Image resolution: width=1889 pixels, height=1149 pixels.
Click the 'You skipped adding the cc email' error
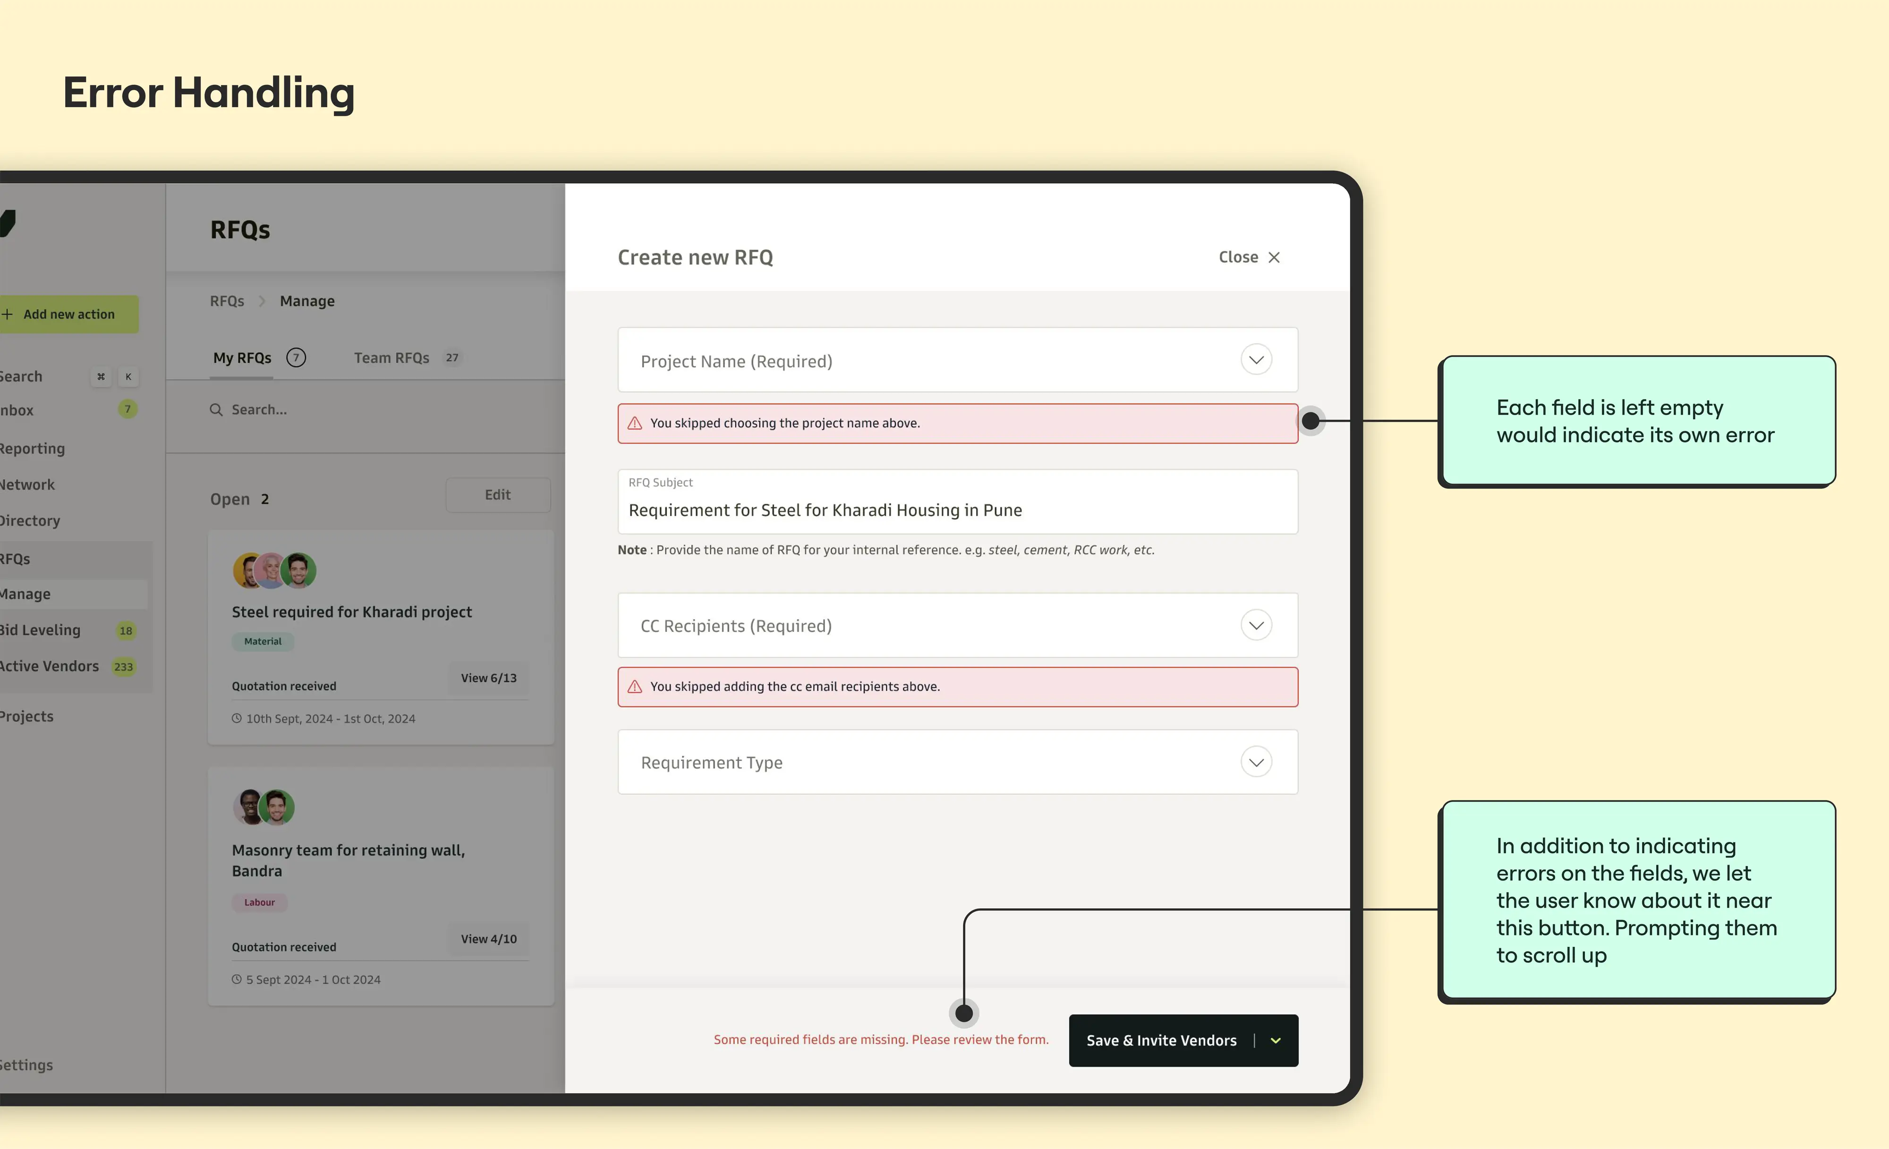(958, 687)
